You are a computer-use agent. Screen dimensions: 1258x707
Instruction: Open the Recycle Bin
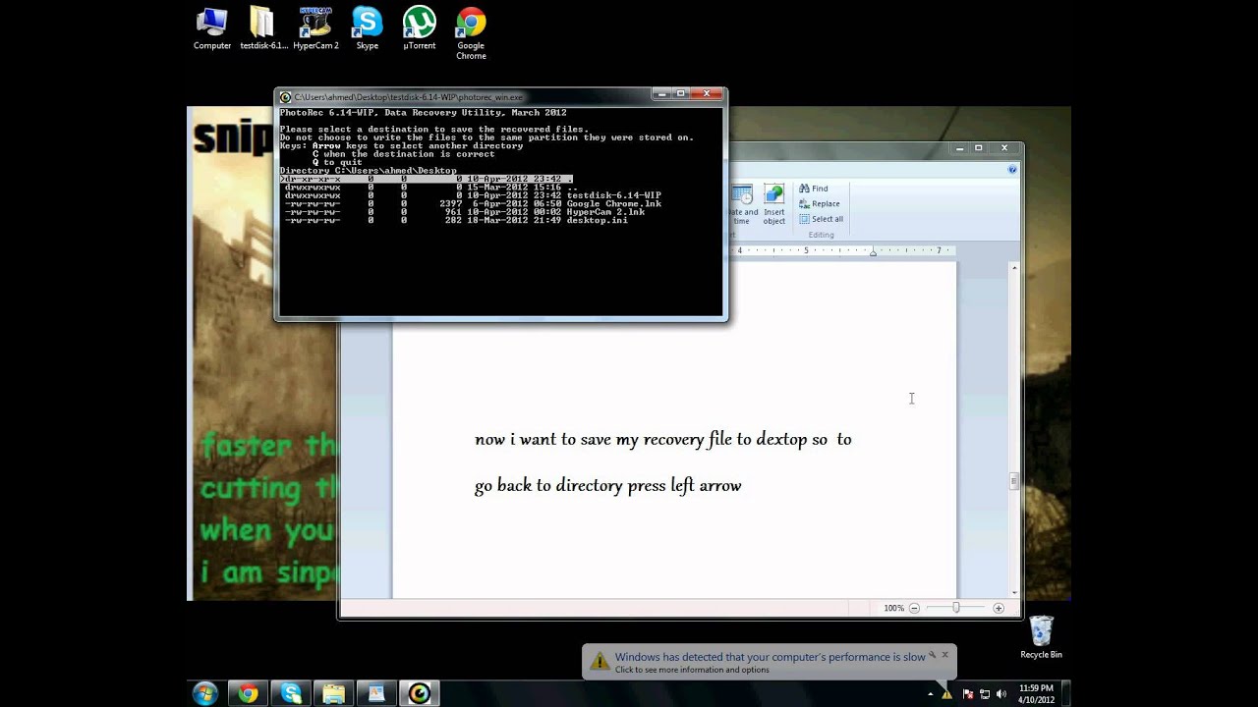[x=1041, y=637]
